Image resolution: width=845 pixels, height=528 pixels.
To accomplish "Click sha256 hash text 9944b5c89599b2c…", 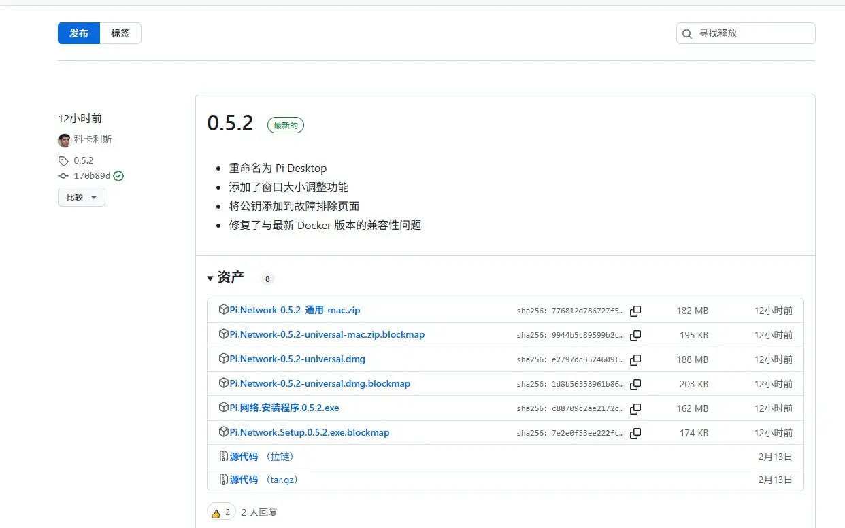I will (x=570, y=335).
